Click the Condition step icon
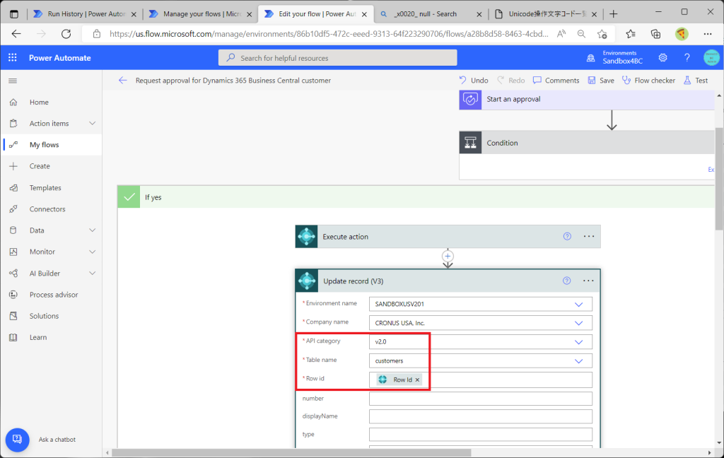 (x=470, y=143)
